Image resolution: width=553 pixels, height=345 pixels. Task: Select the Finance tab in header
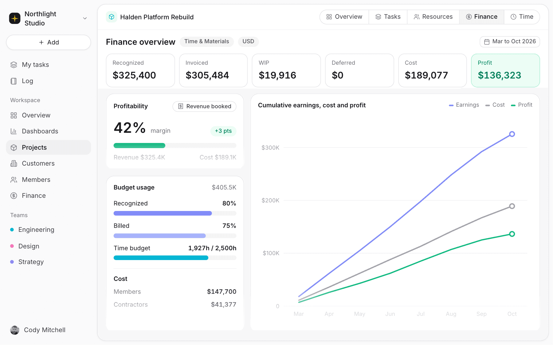pyautogui.click(x=482, y=17)
